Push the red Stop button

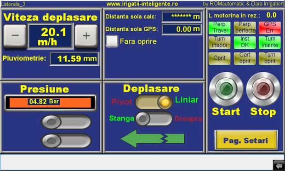click(x=263, y=89)
